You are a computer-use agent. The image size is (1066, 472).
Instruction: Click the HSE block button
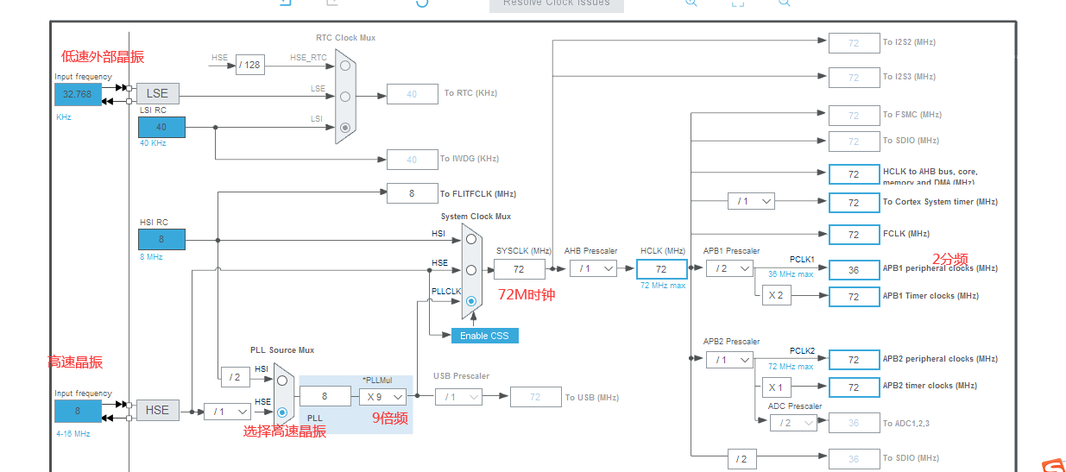tap(158, 410)
